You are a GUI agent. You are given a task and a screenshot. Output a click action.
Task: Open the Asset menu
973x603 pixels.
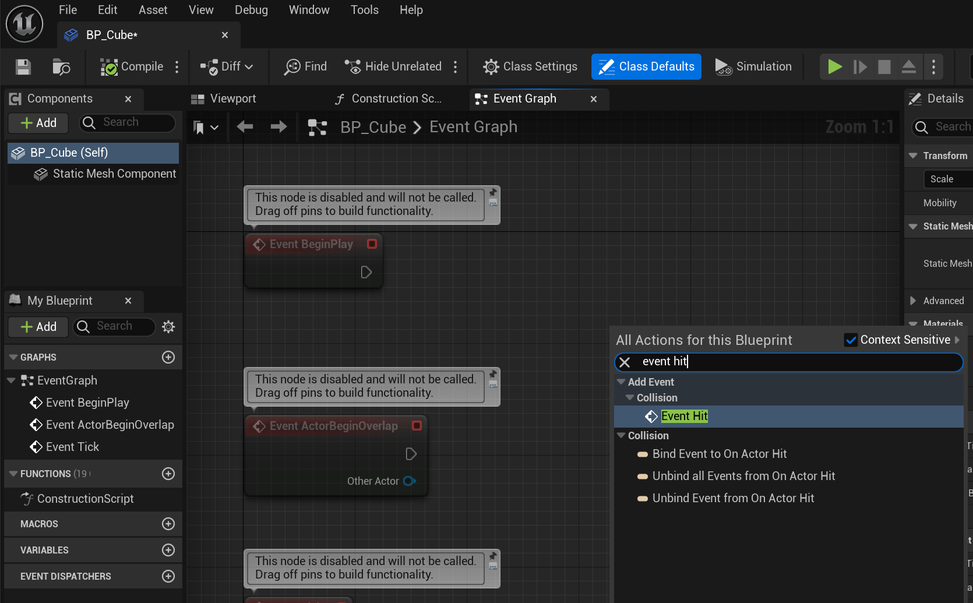click(x=153, y=10)
